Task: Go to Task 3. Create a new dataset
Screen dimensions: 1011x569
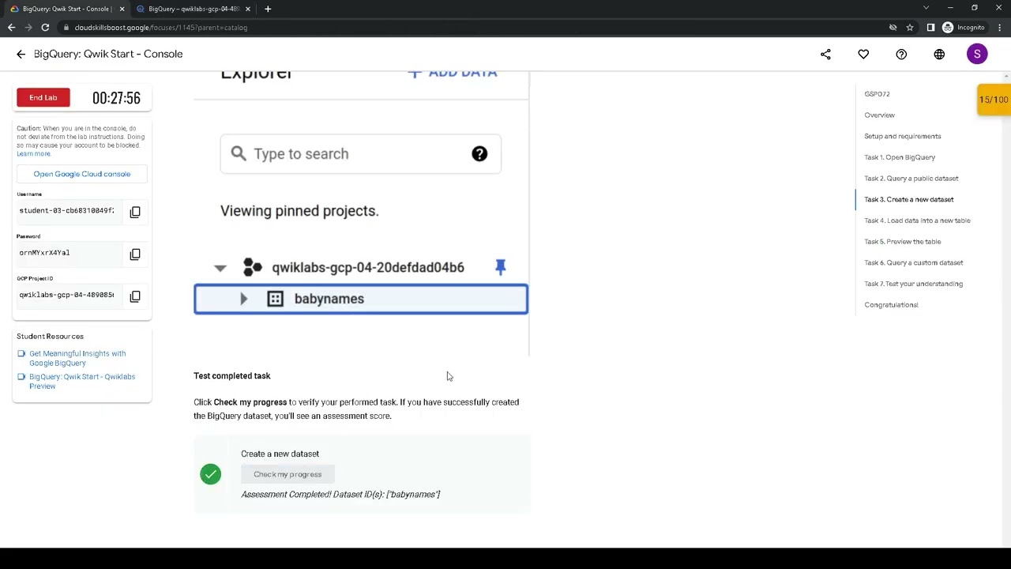Action: tap(908, 199)
